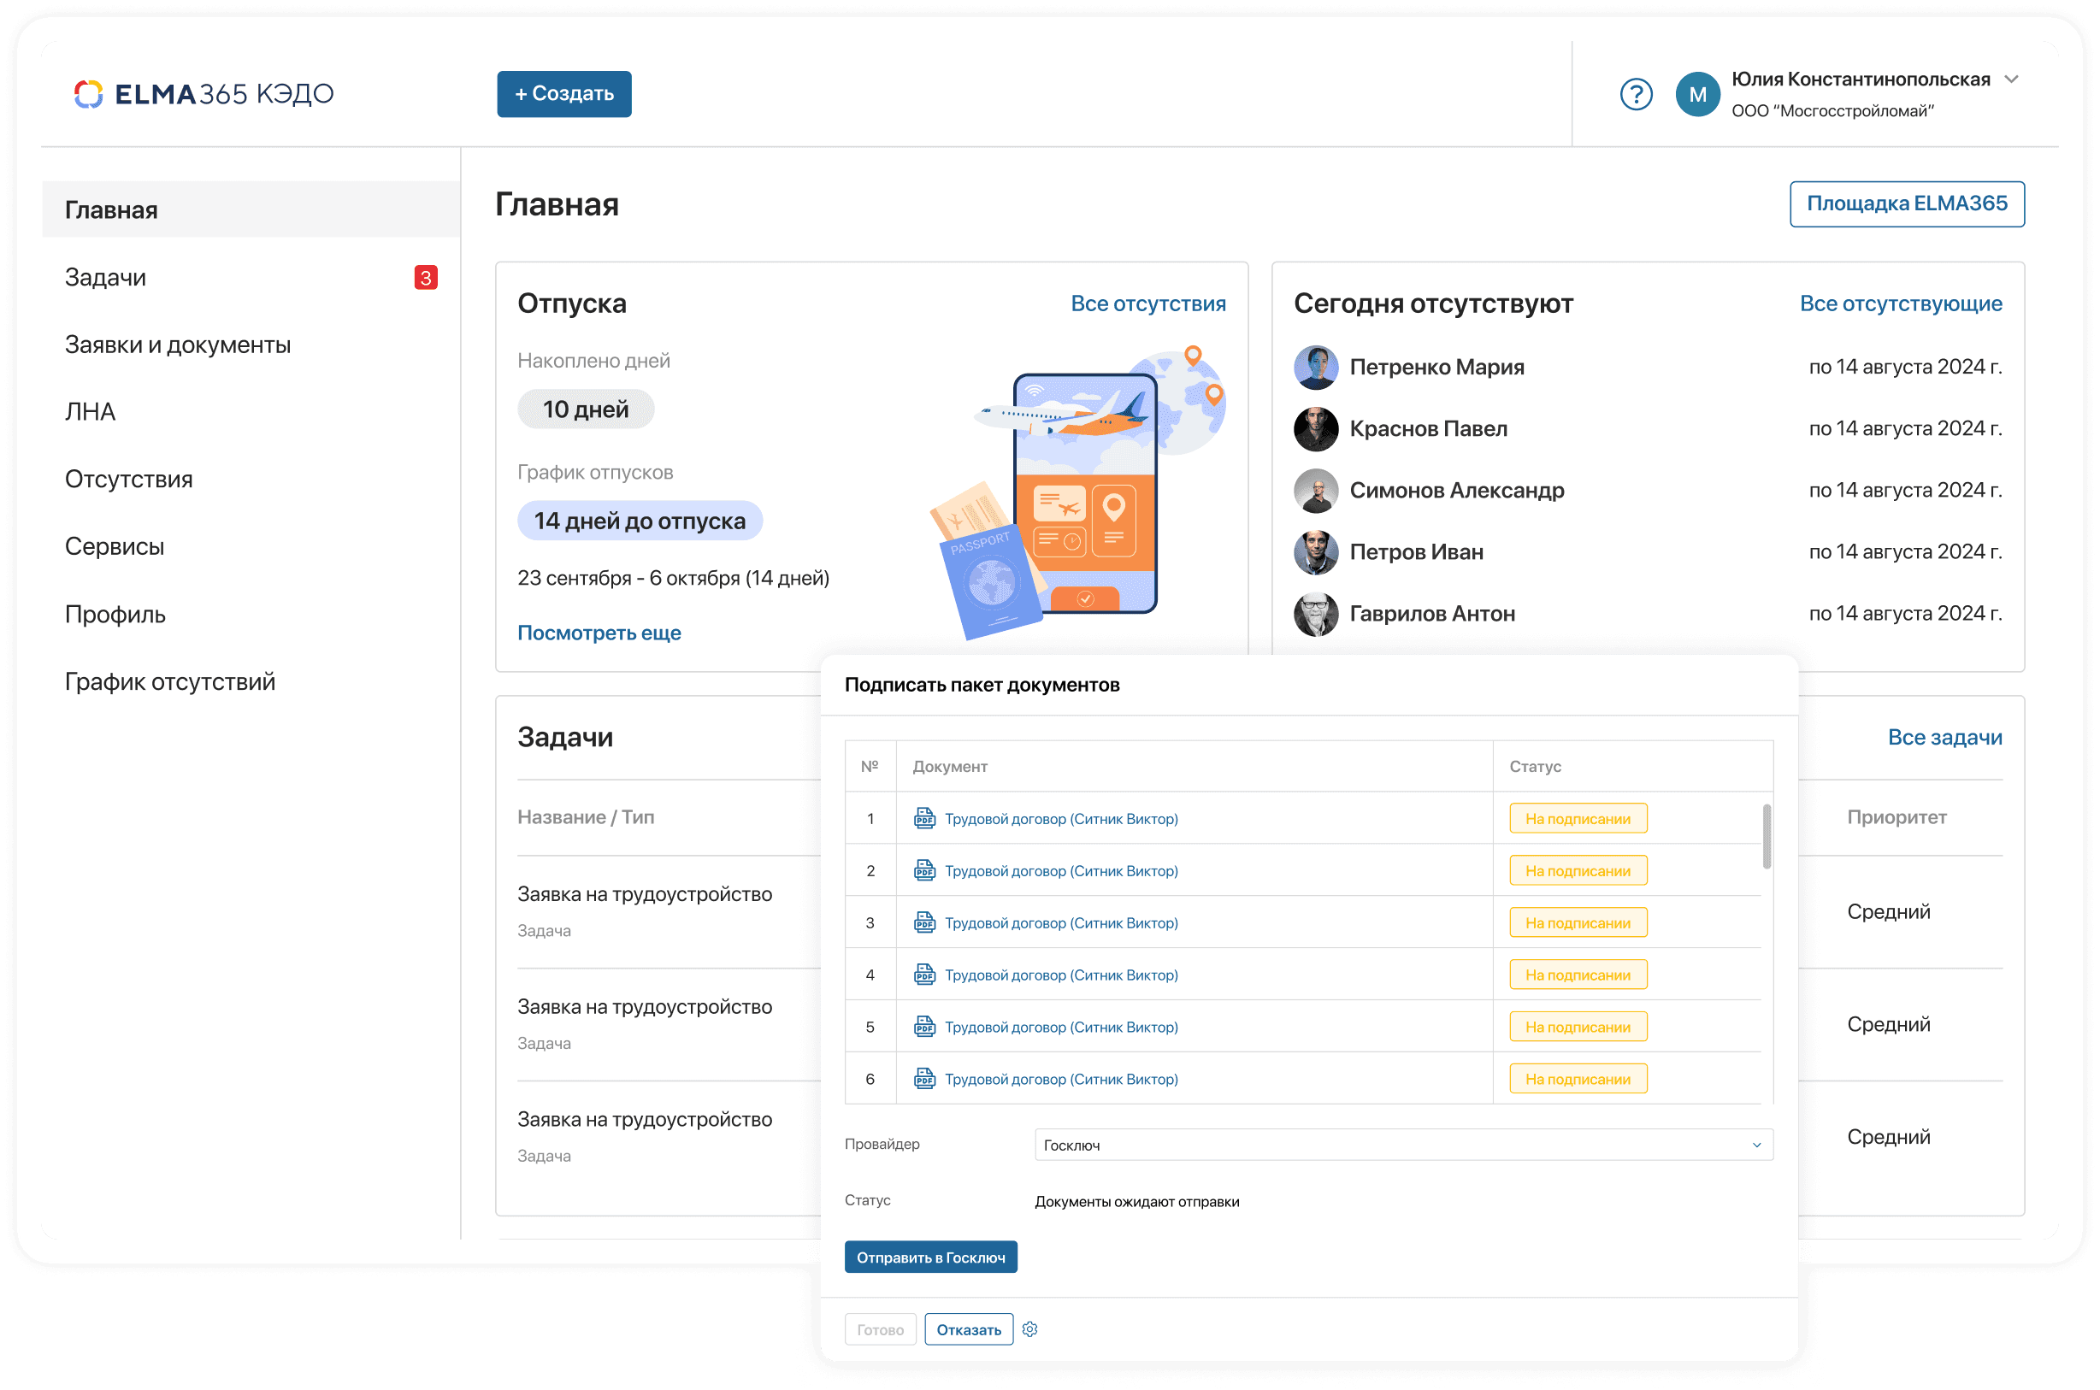
Task: Go to График отсутствий in sidebar
Action: click(170, 681)
